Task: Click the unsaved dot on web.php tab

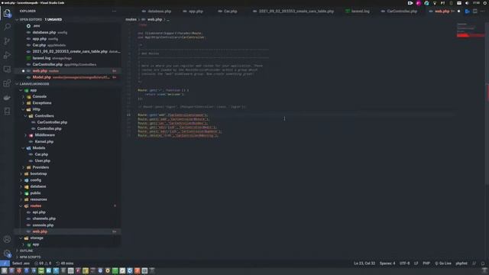Action: pos(458,11)
